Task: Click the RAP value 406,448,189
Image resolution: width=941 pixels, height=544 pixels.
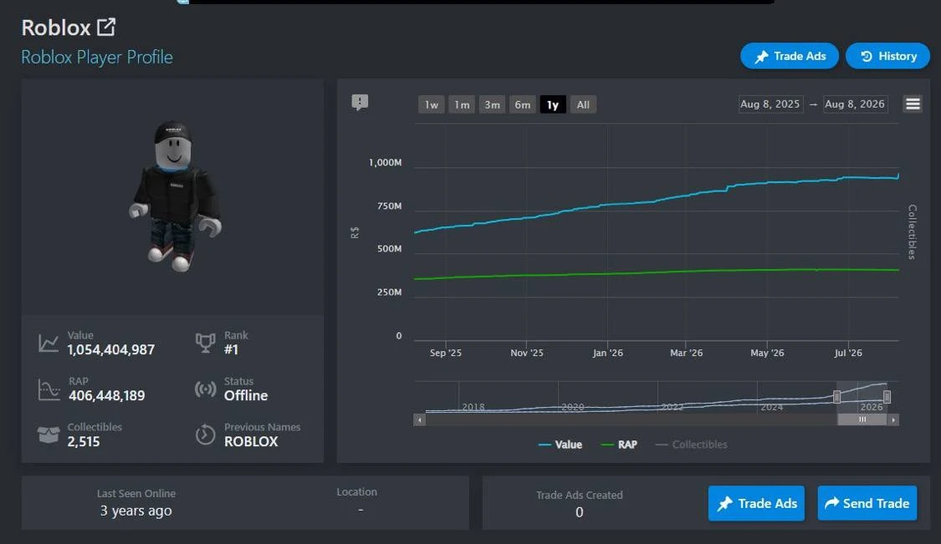Action: click(x=107, y=396)
